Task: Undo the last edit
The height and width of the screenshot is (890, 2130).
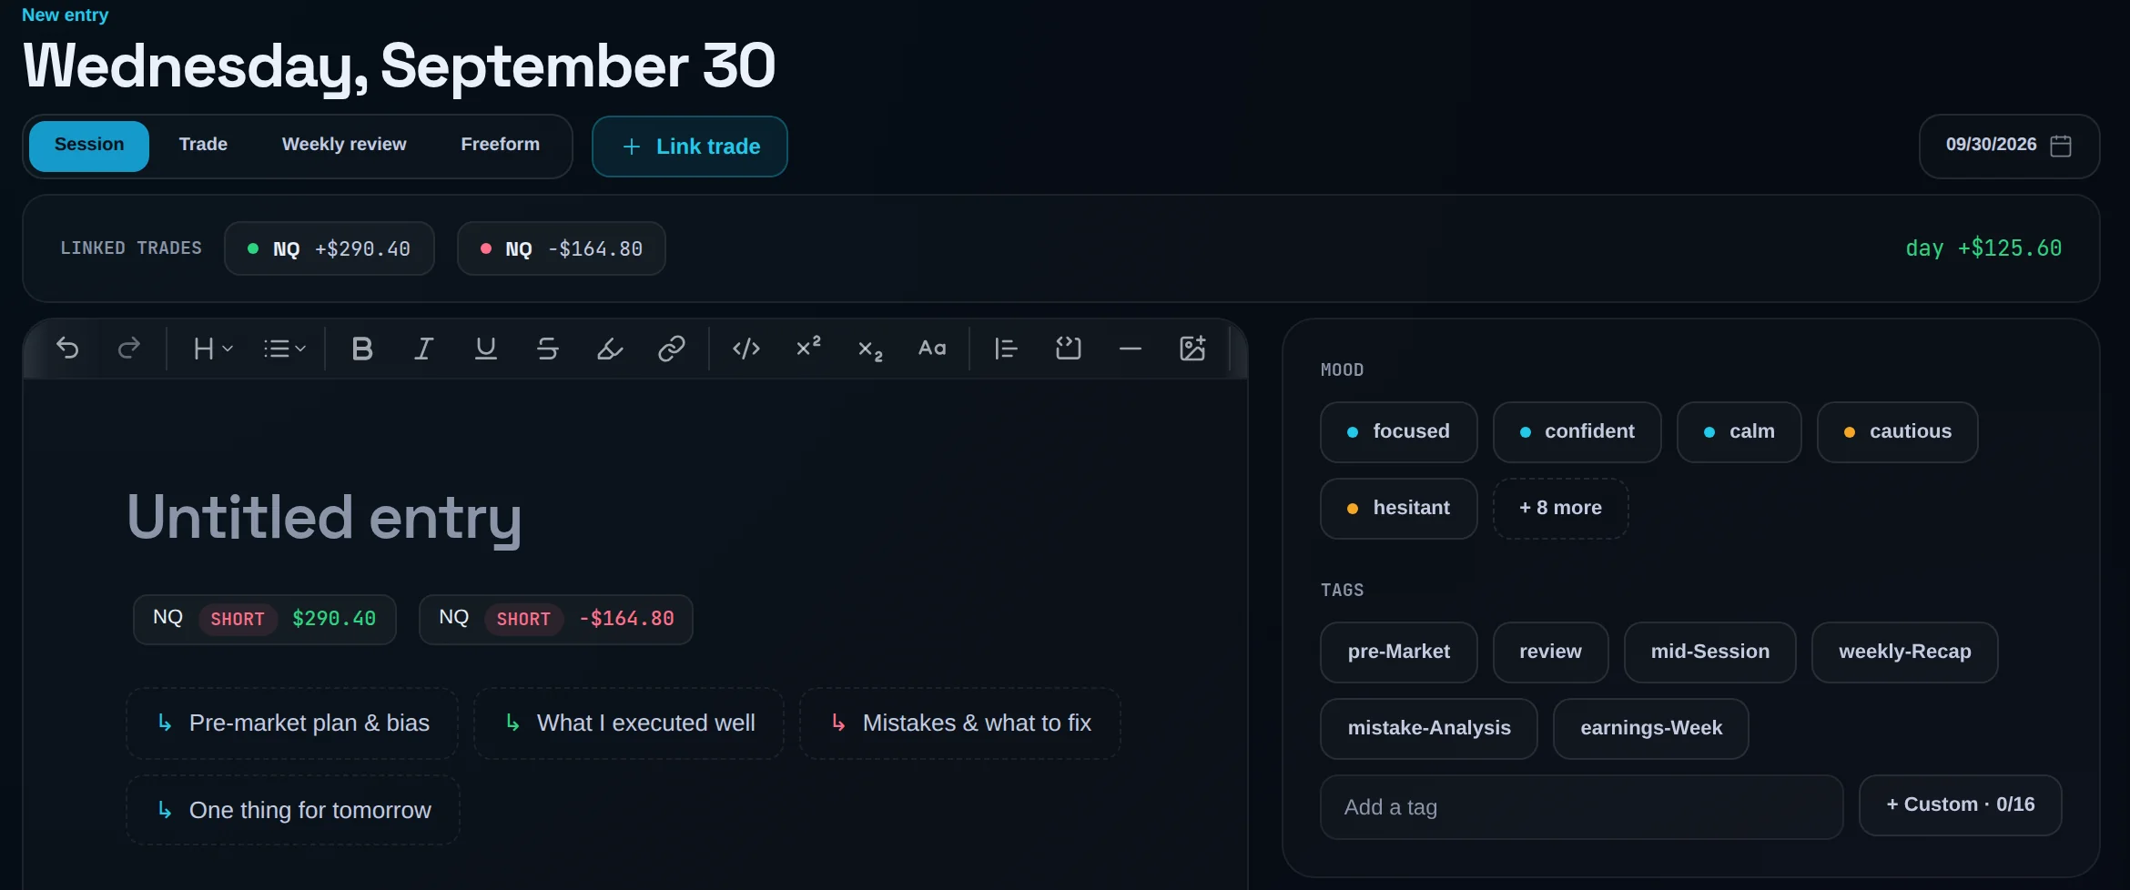Action: 67,349
